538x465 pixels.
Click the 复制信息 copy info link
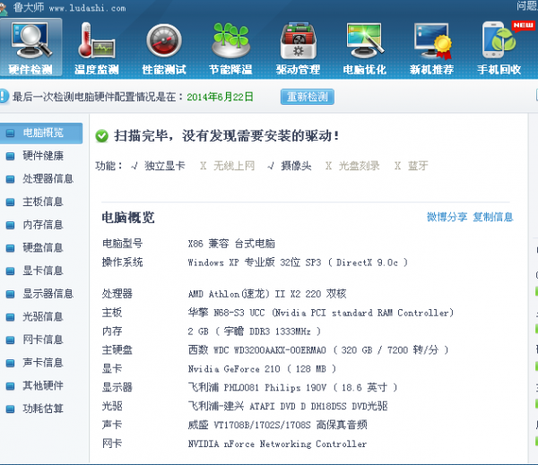pos(492,217)
